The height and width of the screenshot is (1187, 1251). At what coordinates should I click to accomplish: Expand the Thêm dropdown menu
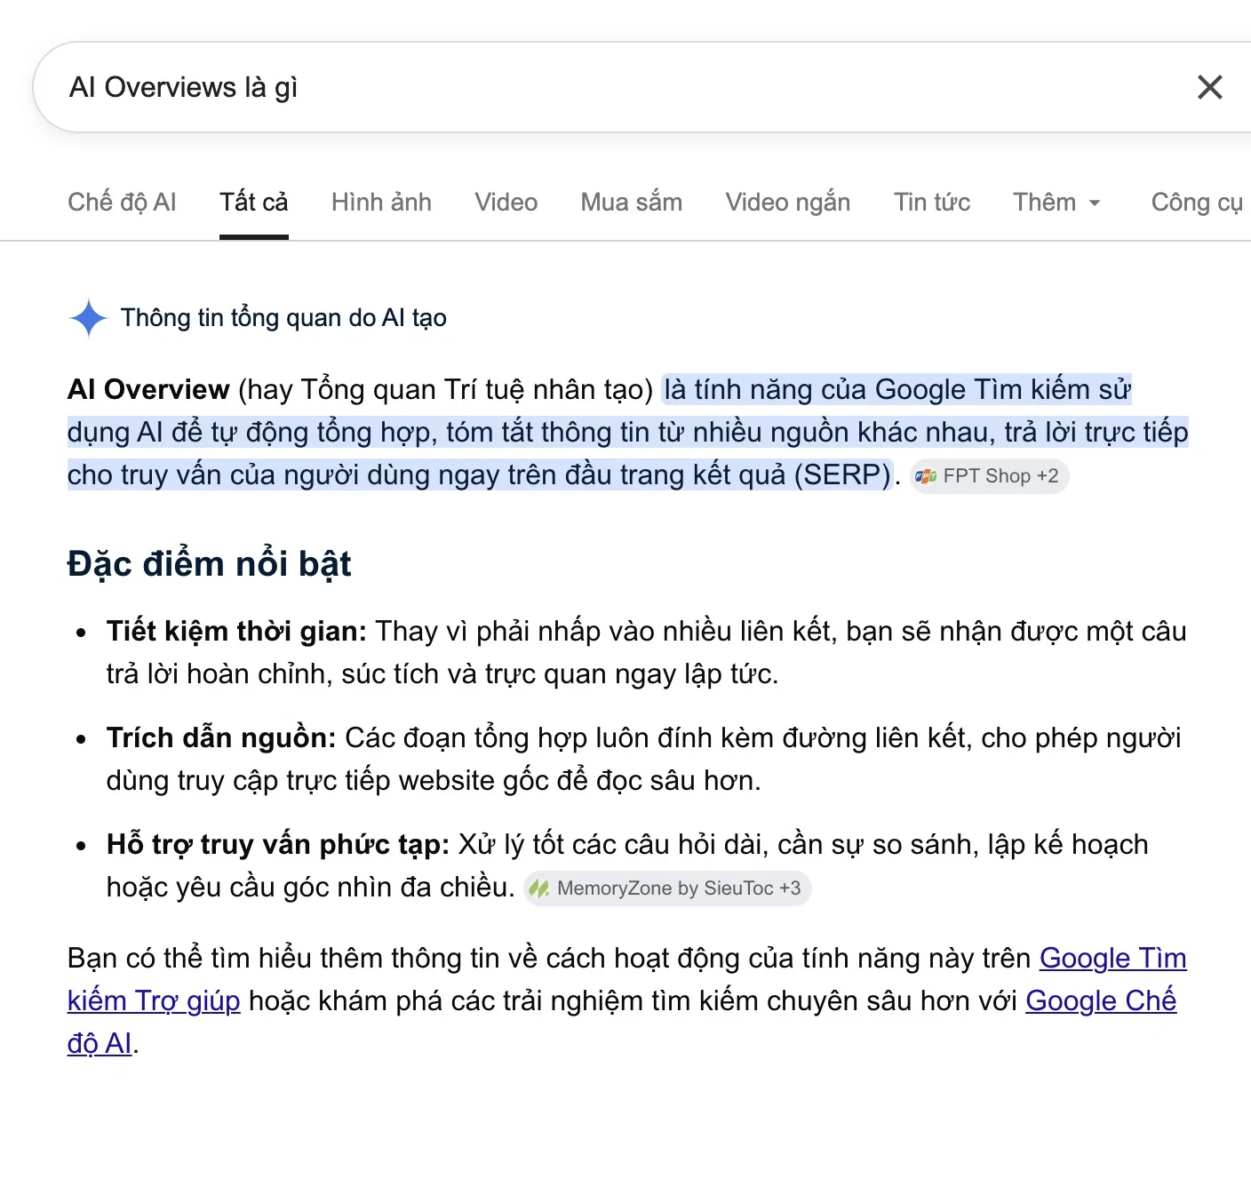click(x=1057, y=203)
